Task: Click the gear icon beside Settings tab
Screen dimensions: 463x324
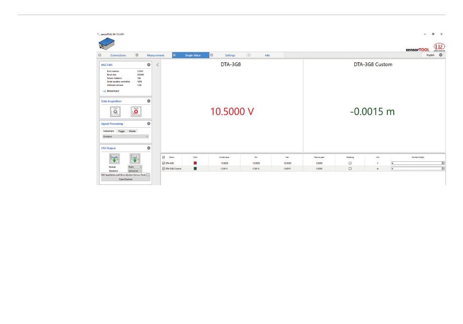Action: [x=212, y=55]
